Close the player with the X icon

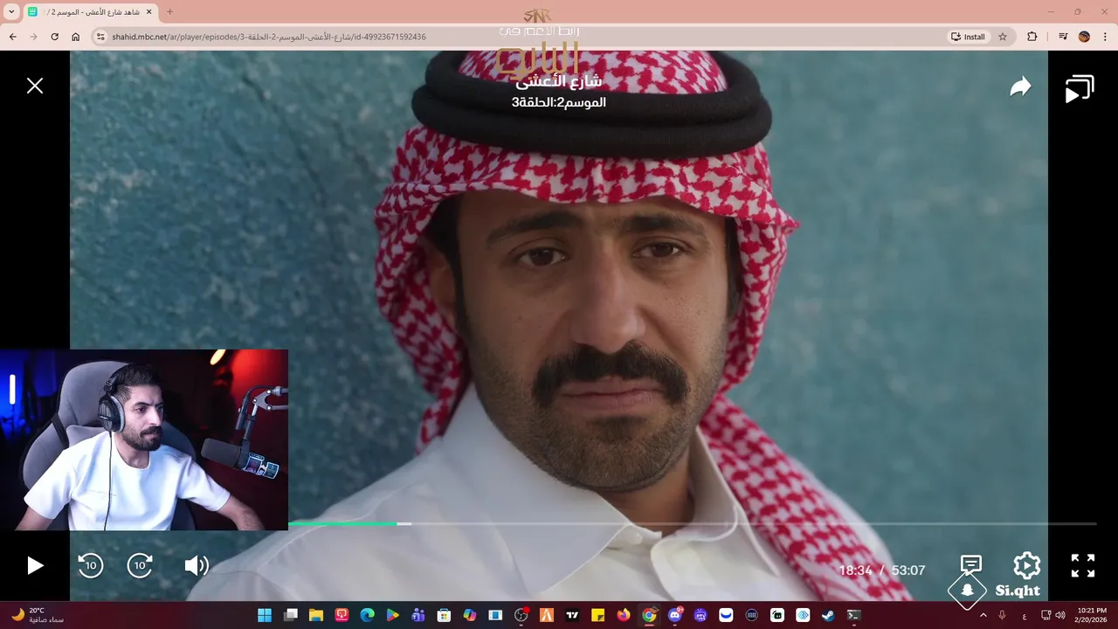(35, 86)
